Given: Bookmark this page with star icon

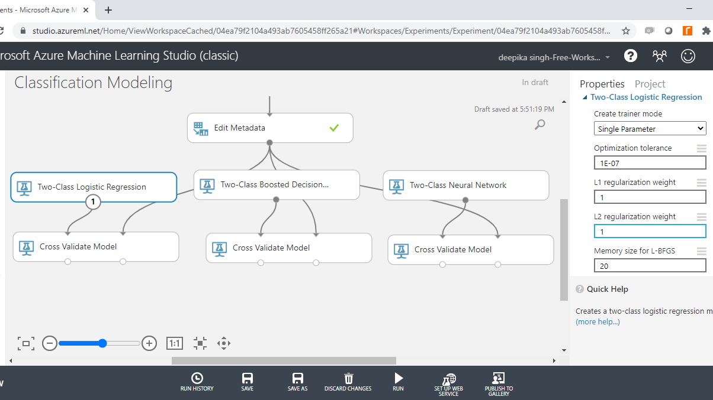Looking at the screenshot, I should tap(626, 31).
